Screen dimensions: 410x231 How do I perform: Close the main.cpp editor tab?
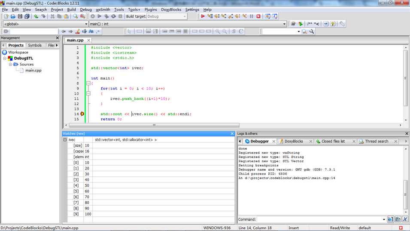pyautogui.click(x=88, y=40)
